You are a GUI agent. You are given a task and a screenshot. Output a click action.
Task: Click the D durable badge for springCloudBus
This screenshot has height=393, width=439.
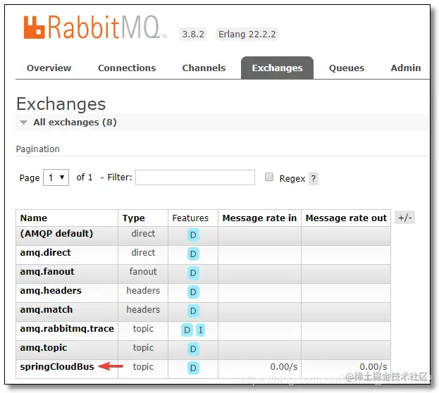pyautogui.click(x=193, y=368)
